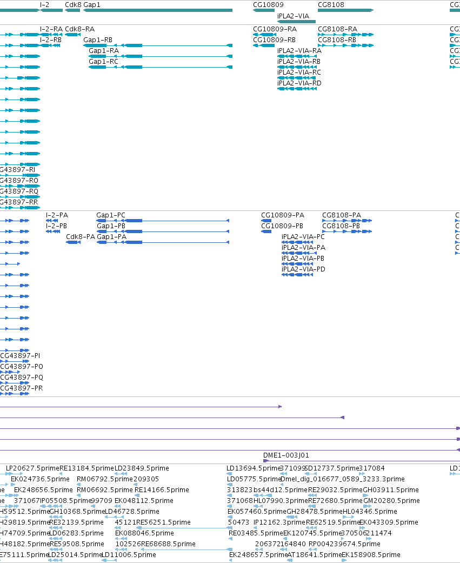Click the CG43897-PQ label

pyautogui.click(x=22, y=377)
